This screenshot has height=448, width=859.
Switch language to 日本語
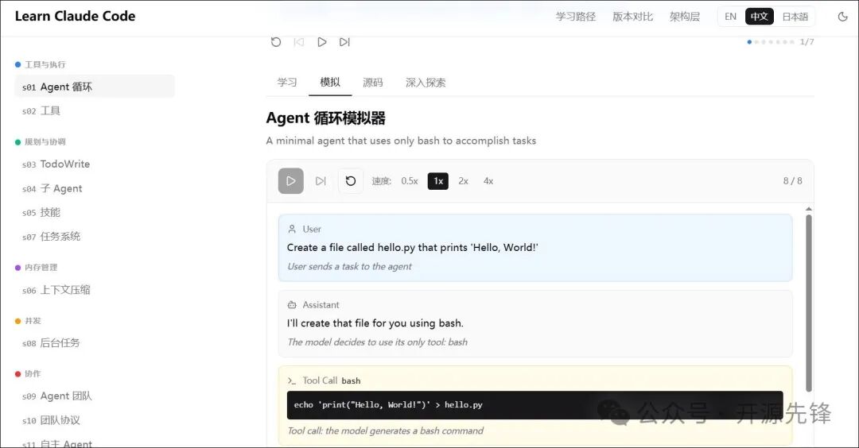tap(795, 17)
